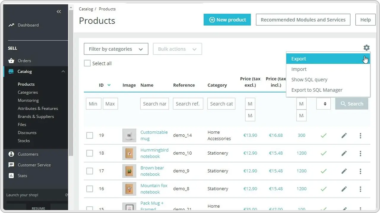Select Show SQL query menu option
This screenshot has height=213, width=380.
coord(309,80)
